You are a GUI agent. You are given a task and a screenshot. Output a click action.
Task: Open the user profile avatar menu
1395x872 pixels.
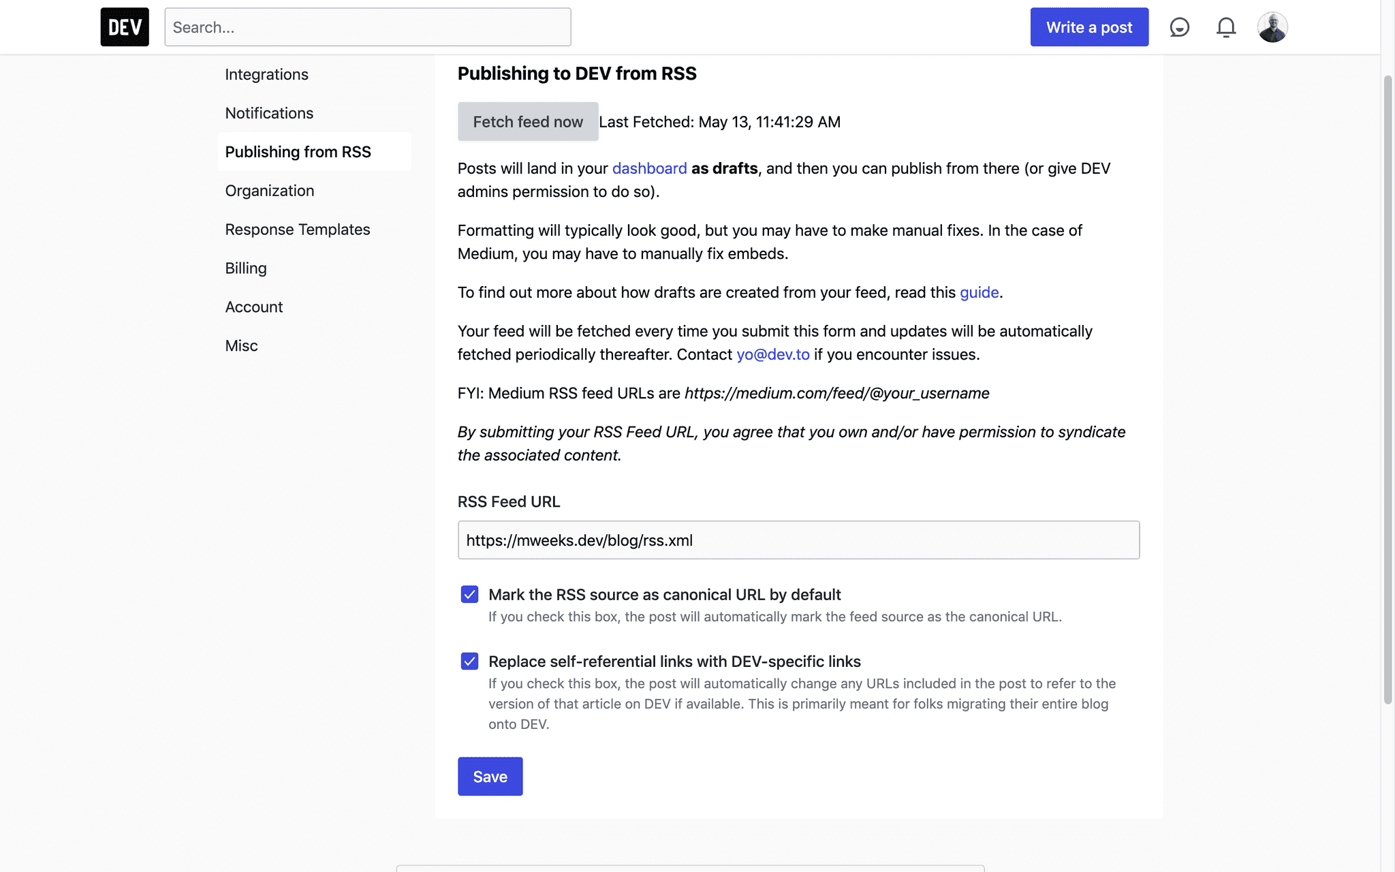point(1272,27)
